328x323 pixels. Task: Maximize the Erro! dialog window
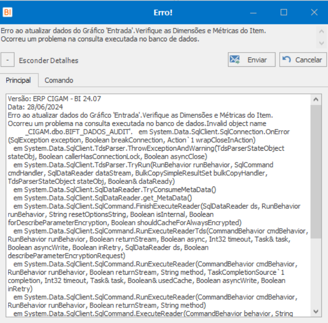[x=284, y=12]
